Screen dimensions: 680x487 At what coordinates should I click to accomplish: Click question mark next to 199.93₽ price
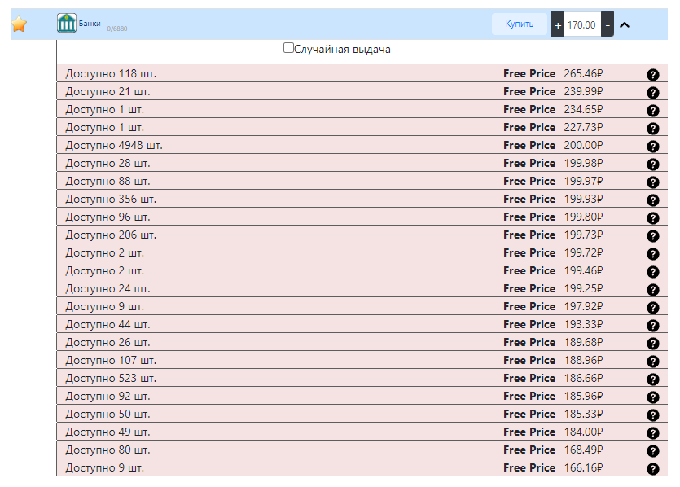(652, 200)
